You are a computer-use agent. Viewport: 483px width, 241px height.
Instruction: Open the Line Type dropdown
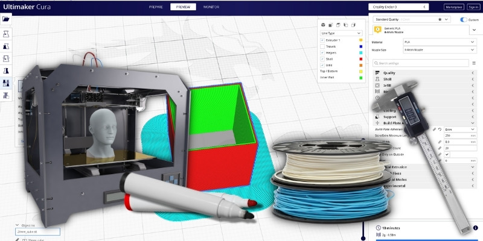341,33
